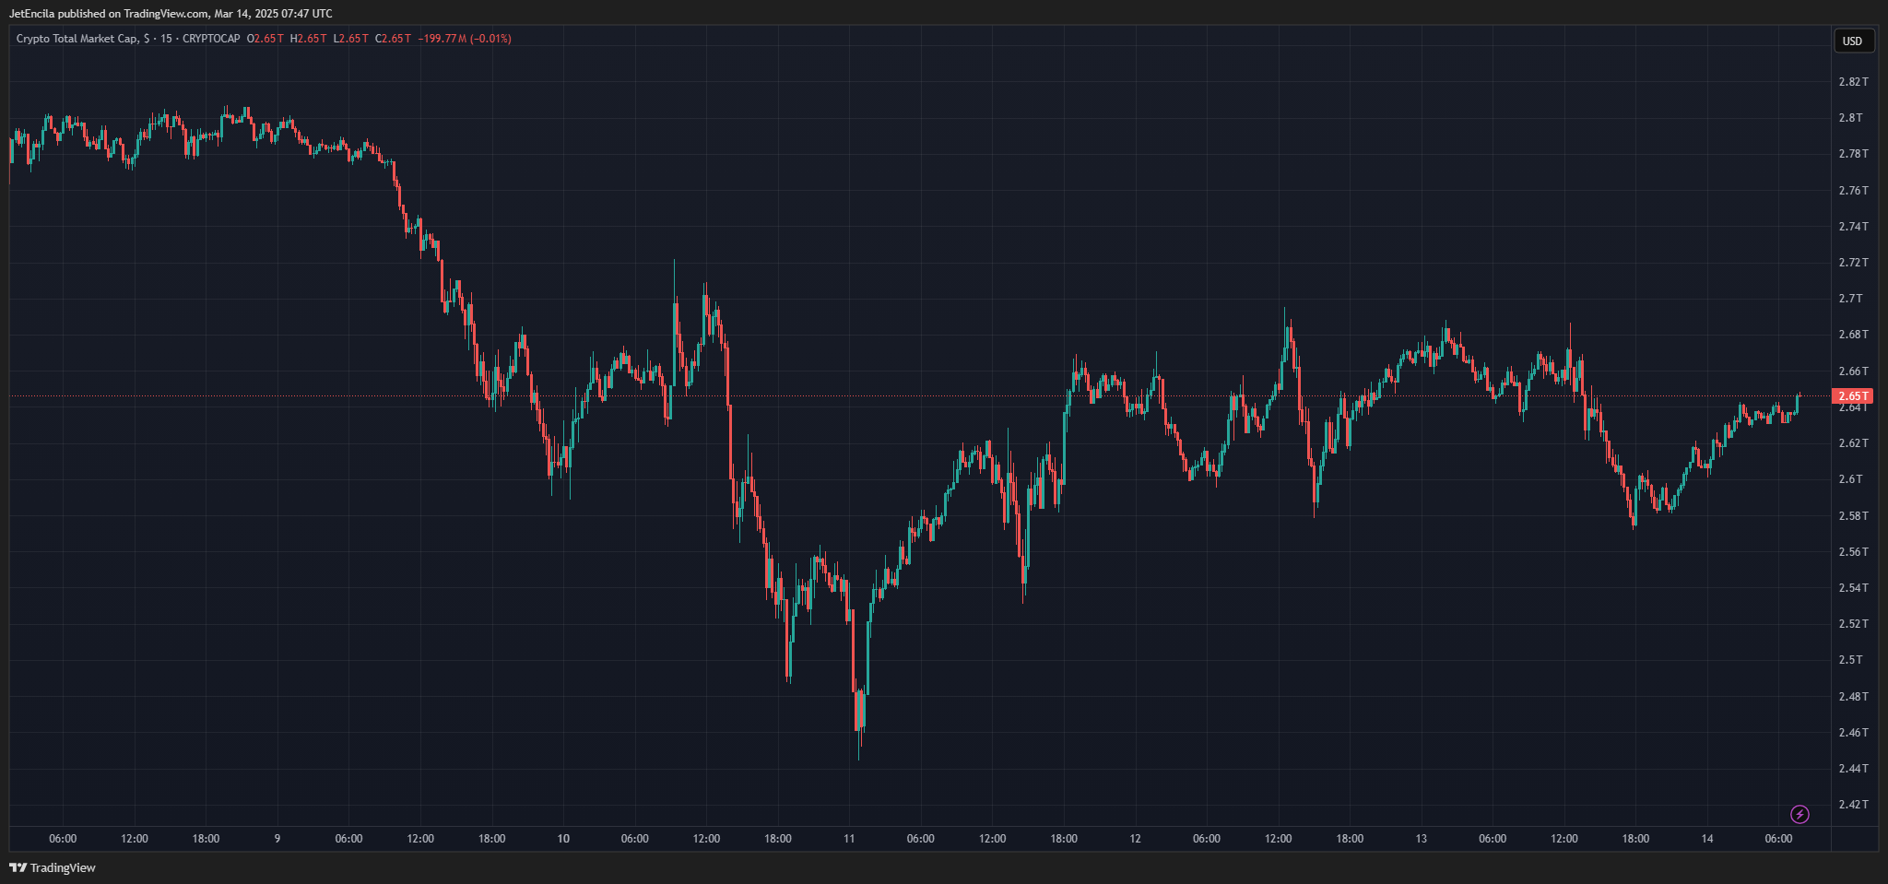
Task: Click the −199.77M (−0.01%) change value
Action: pyautogui.click(x=465, y=39)
